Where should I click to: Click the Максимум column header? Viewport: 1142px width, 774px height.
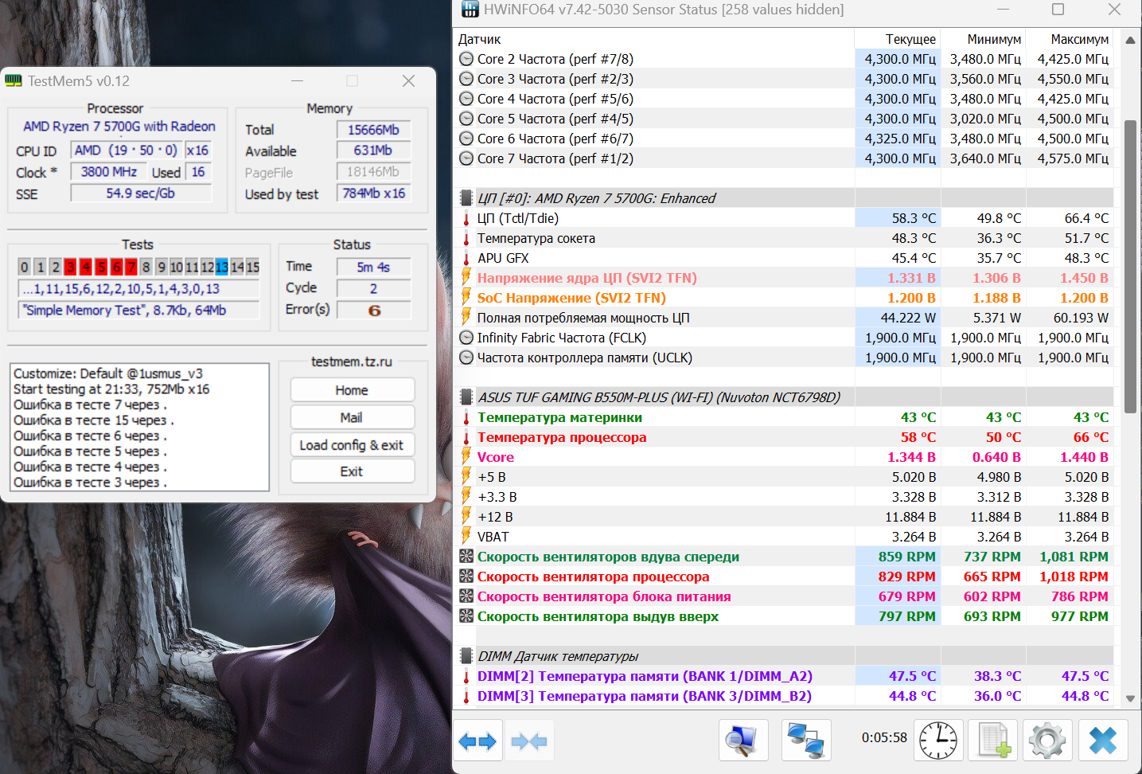point(1070,39)
